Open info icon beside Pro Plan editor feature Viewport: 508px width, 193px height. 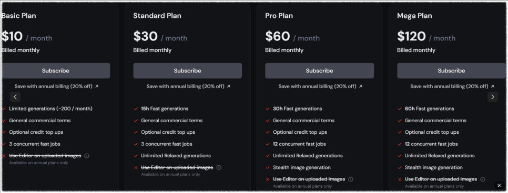[x=351, y=179]
